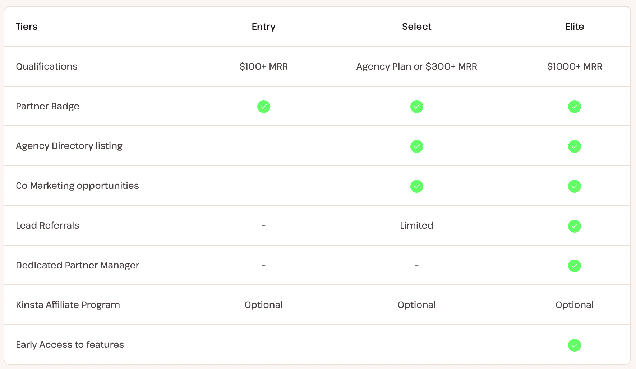Click the $1000+ MRR qualification text

[x=574, y=66]
